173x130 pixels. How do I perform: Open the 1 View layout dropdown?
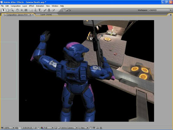click(84, 128)
